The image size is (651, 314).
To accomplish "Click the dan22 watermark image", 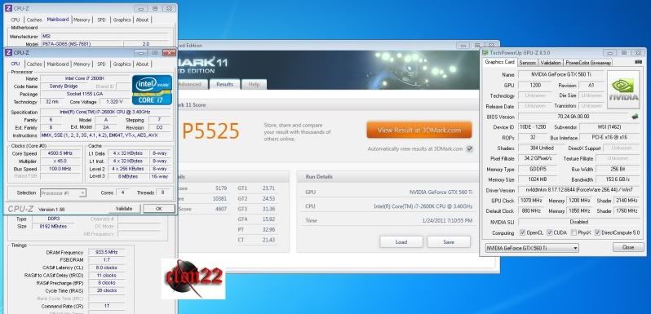I will tap(193, 279).
